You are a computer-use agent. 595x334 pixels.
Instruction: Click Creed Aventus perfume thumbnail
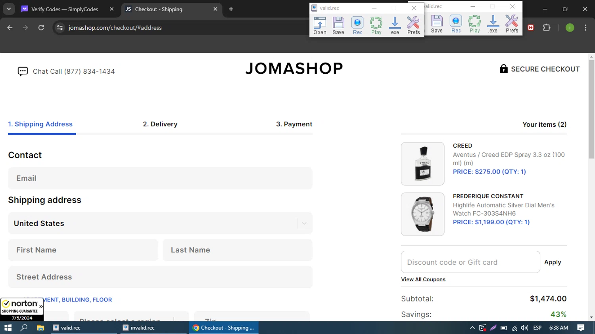click(x=423, y=164)
